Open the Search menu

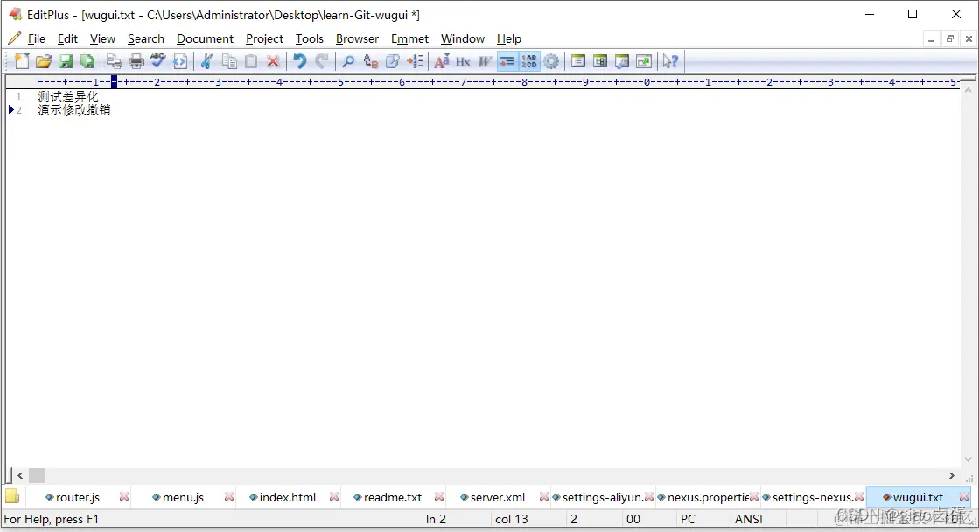point(145,38)
